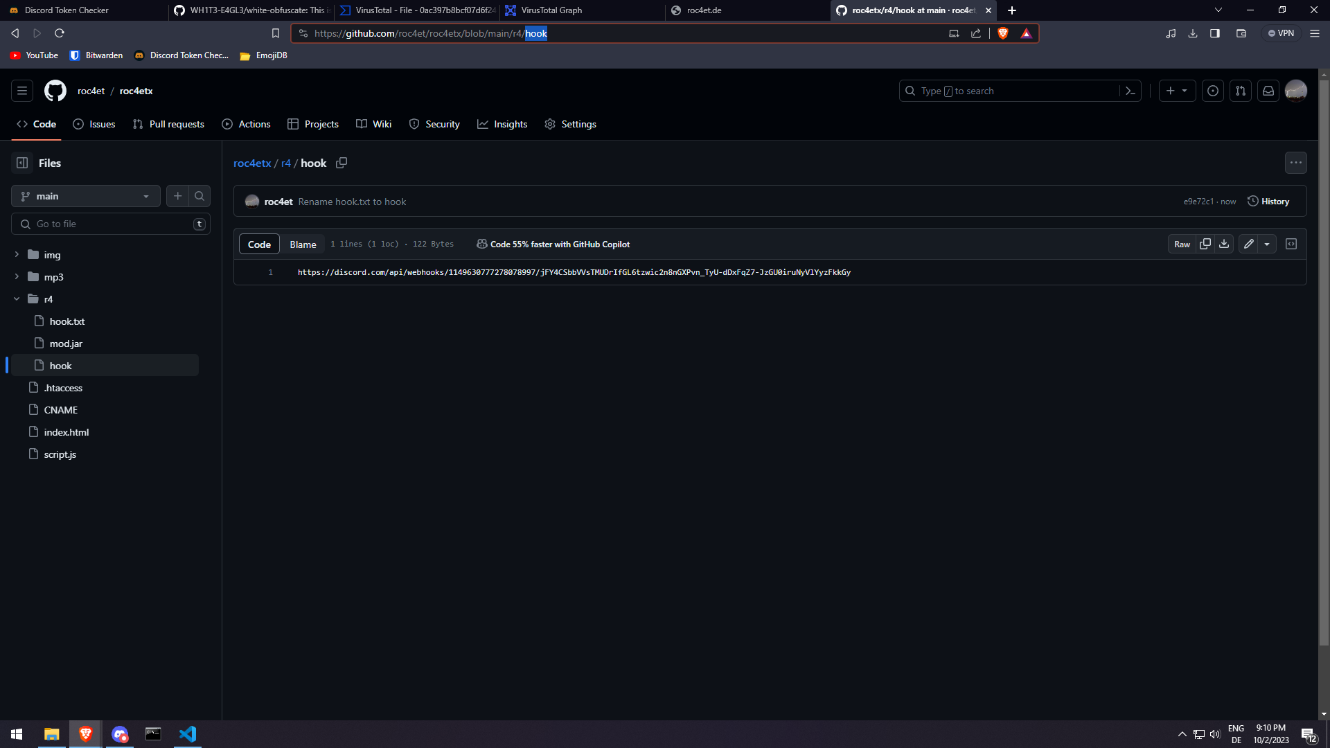Open the command palette icon in search bar
The image size is (1330, 748).
tap(1130, 91)
